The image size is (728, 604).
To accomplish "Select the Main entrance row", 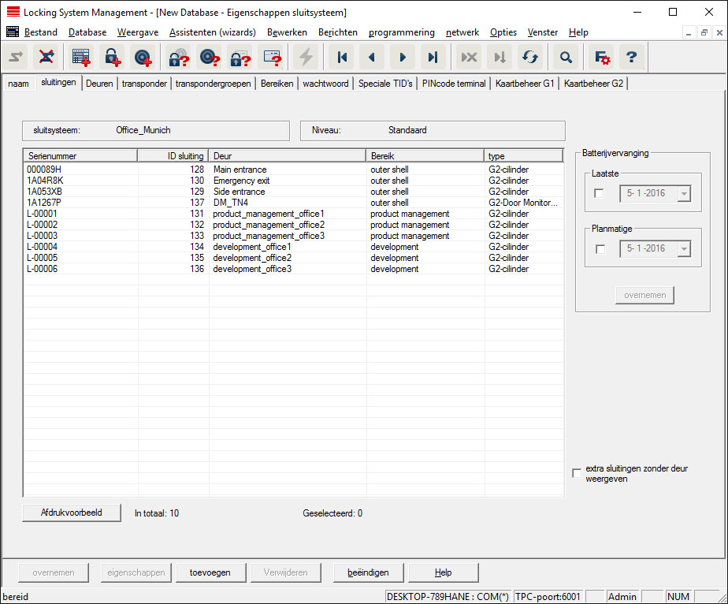I will pos(240,170).
